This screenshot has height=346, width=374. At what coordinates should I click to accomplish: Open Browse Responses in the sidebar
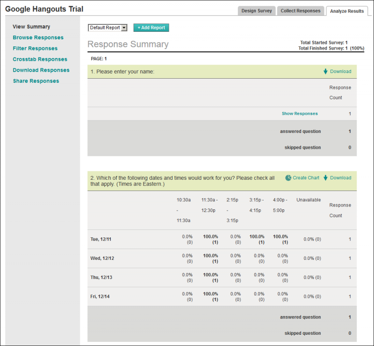tap(38, 37)
